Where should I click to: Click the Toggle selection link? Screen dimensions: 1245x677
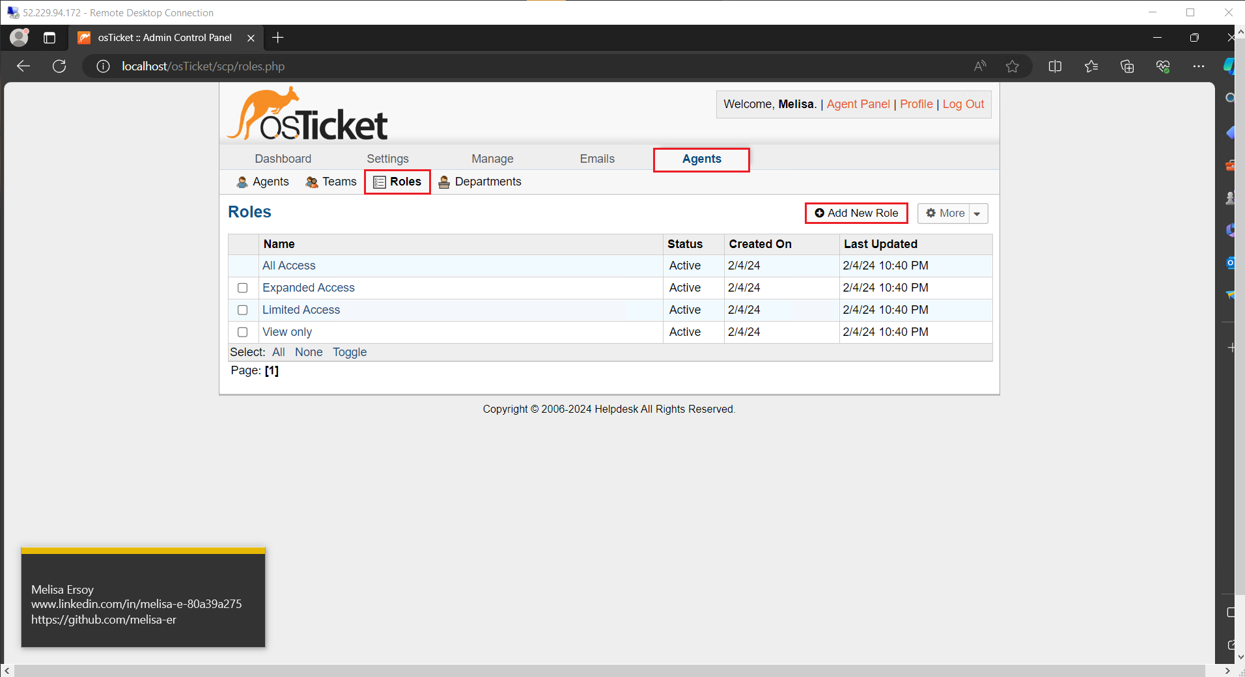[350, 352]
